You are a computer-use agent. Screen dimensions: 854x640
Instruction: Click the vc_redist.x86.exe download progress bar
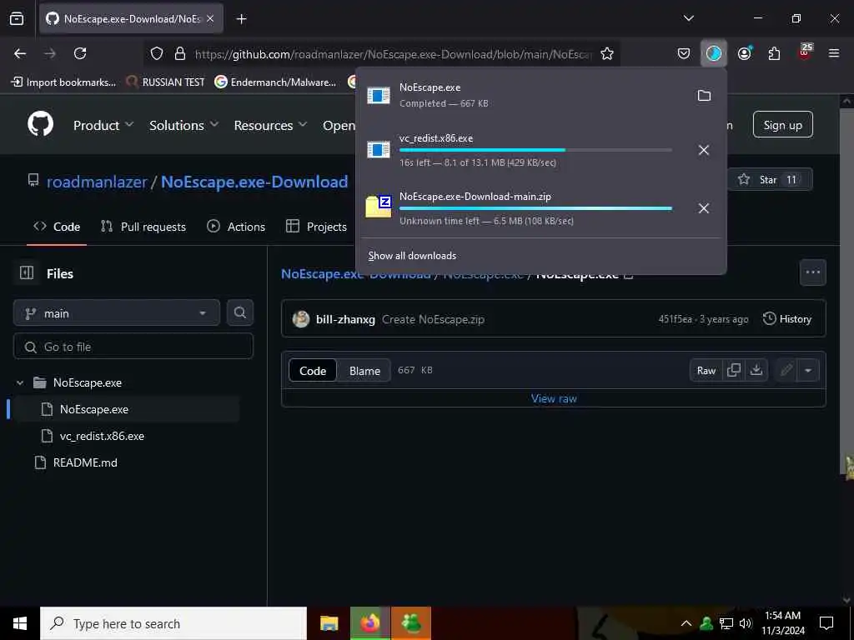pyautogui.click(x=535, y=150)
